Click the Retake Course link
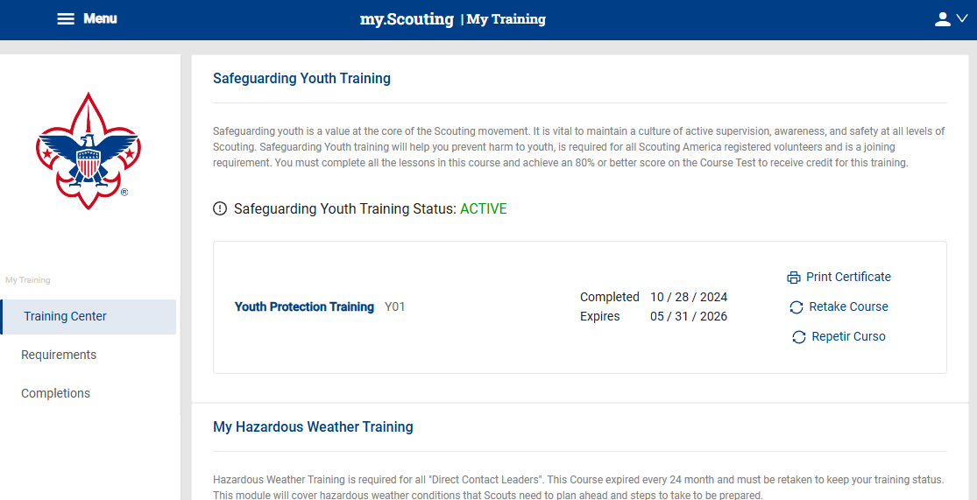Image resolution: width=977 pixels, height=500 pixels. tap(849, 307)
